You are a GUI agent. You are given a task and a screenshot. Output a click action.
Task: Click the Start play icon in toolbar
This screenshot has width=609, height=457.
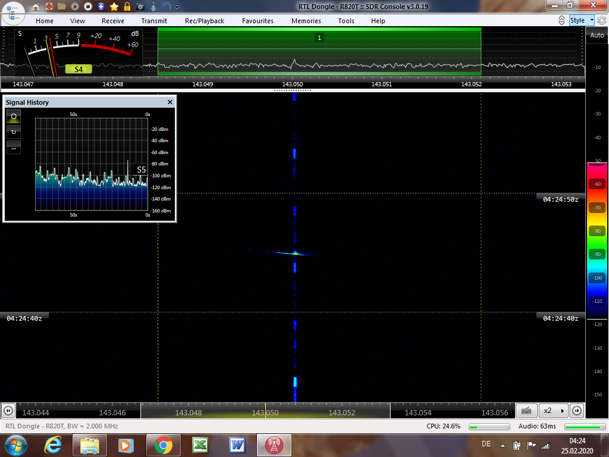click(75, 6)
